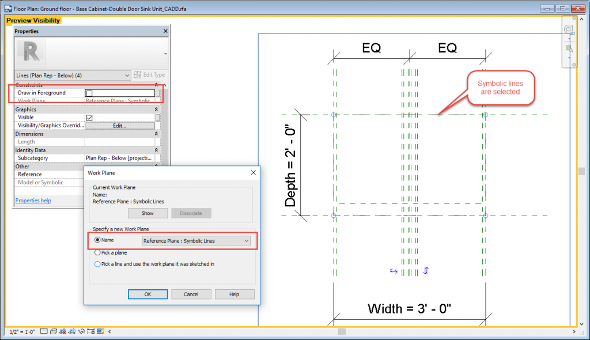This screenshot has height=340, width=590.
Task: Open the Steering Wheel dropdown arrow
Action: pyautogui.click(x=569, y=38)
